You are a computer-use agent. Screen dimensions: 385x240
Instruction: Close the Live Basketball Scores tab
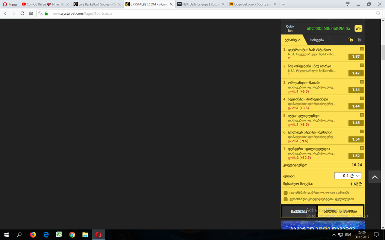(119, 4)
